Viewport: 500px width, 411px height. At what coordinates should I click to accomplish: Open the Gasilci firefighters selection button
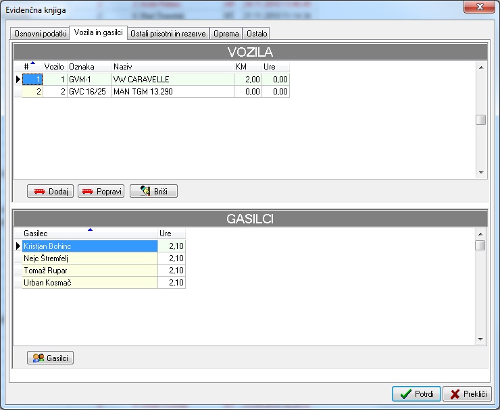tap(50, 358)
